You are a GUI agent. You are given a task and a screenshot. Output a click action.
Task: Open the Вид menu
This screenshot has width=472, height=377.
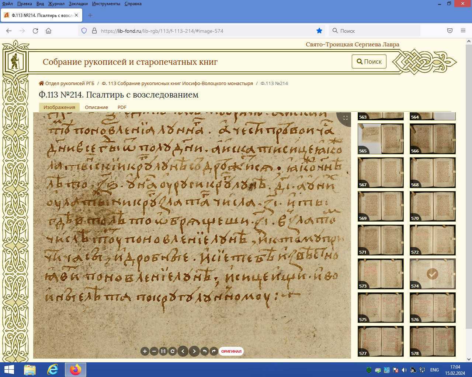[x=40, y=4]
